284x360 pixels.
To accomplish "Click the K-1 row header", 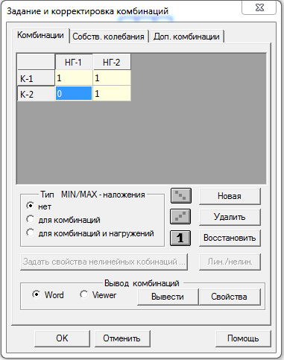I will 36,78.
